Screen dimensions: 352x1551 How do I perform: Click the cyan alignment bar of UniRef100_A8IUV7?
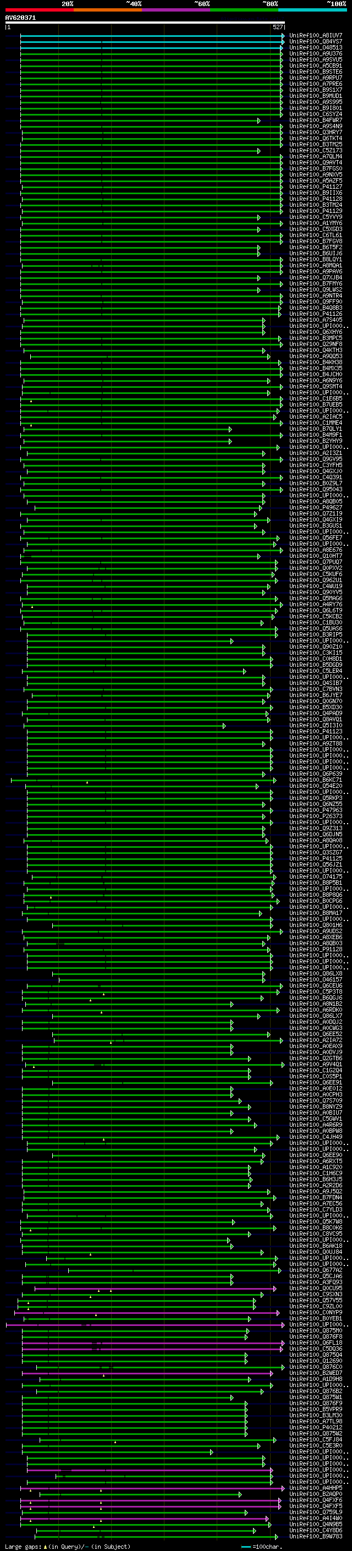tap(152, 36)
